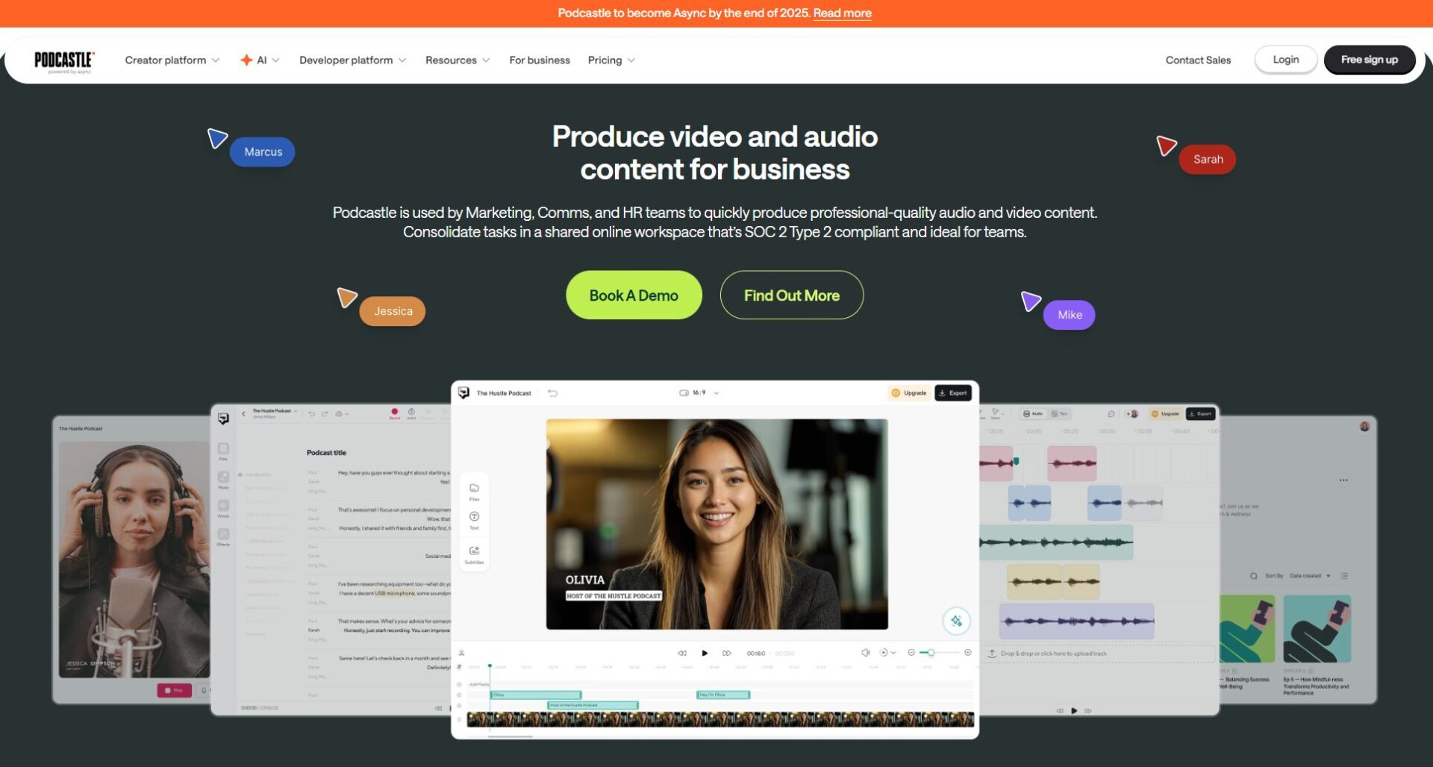Select the Hey I'm Olivia clip on the timeline
1433x767 pixels.
(x=722, y=695)
